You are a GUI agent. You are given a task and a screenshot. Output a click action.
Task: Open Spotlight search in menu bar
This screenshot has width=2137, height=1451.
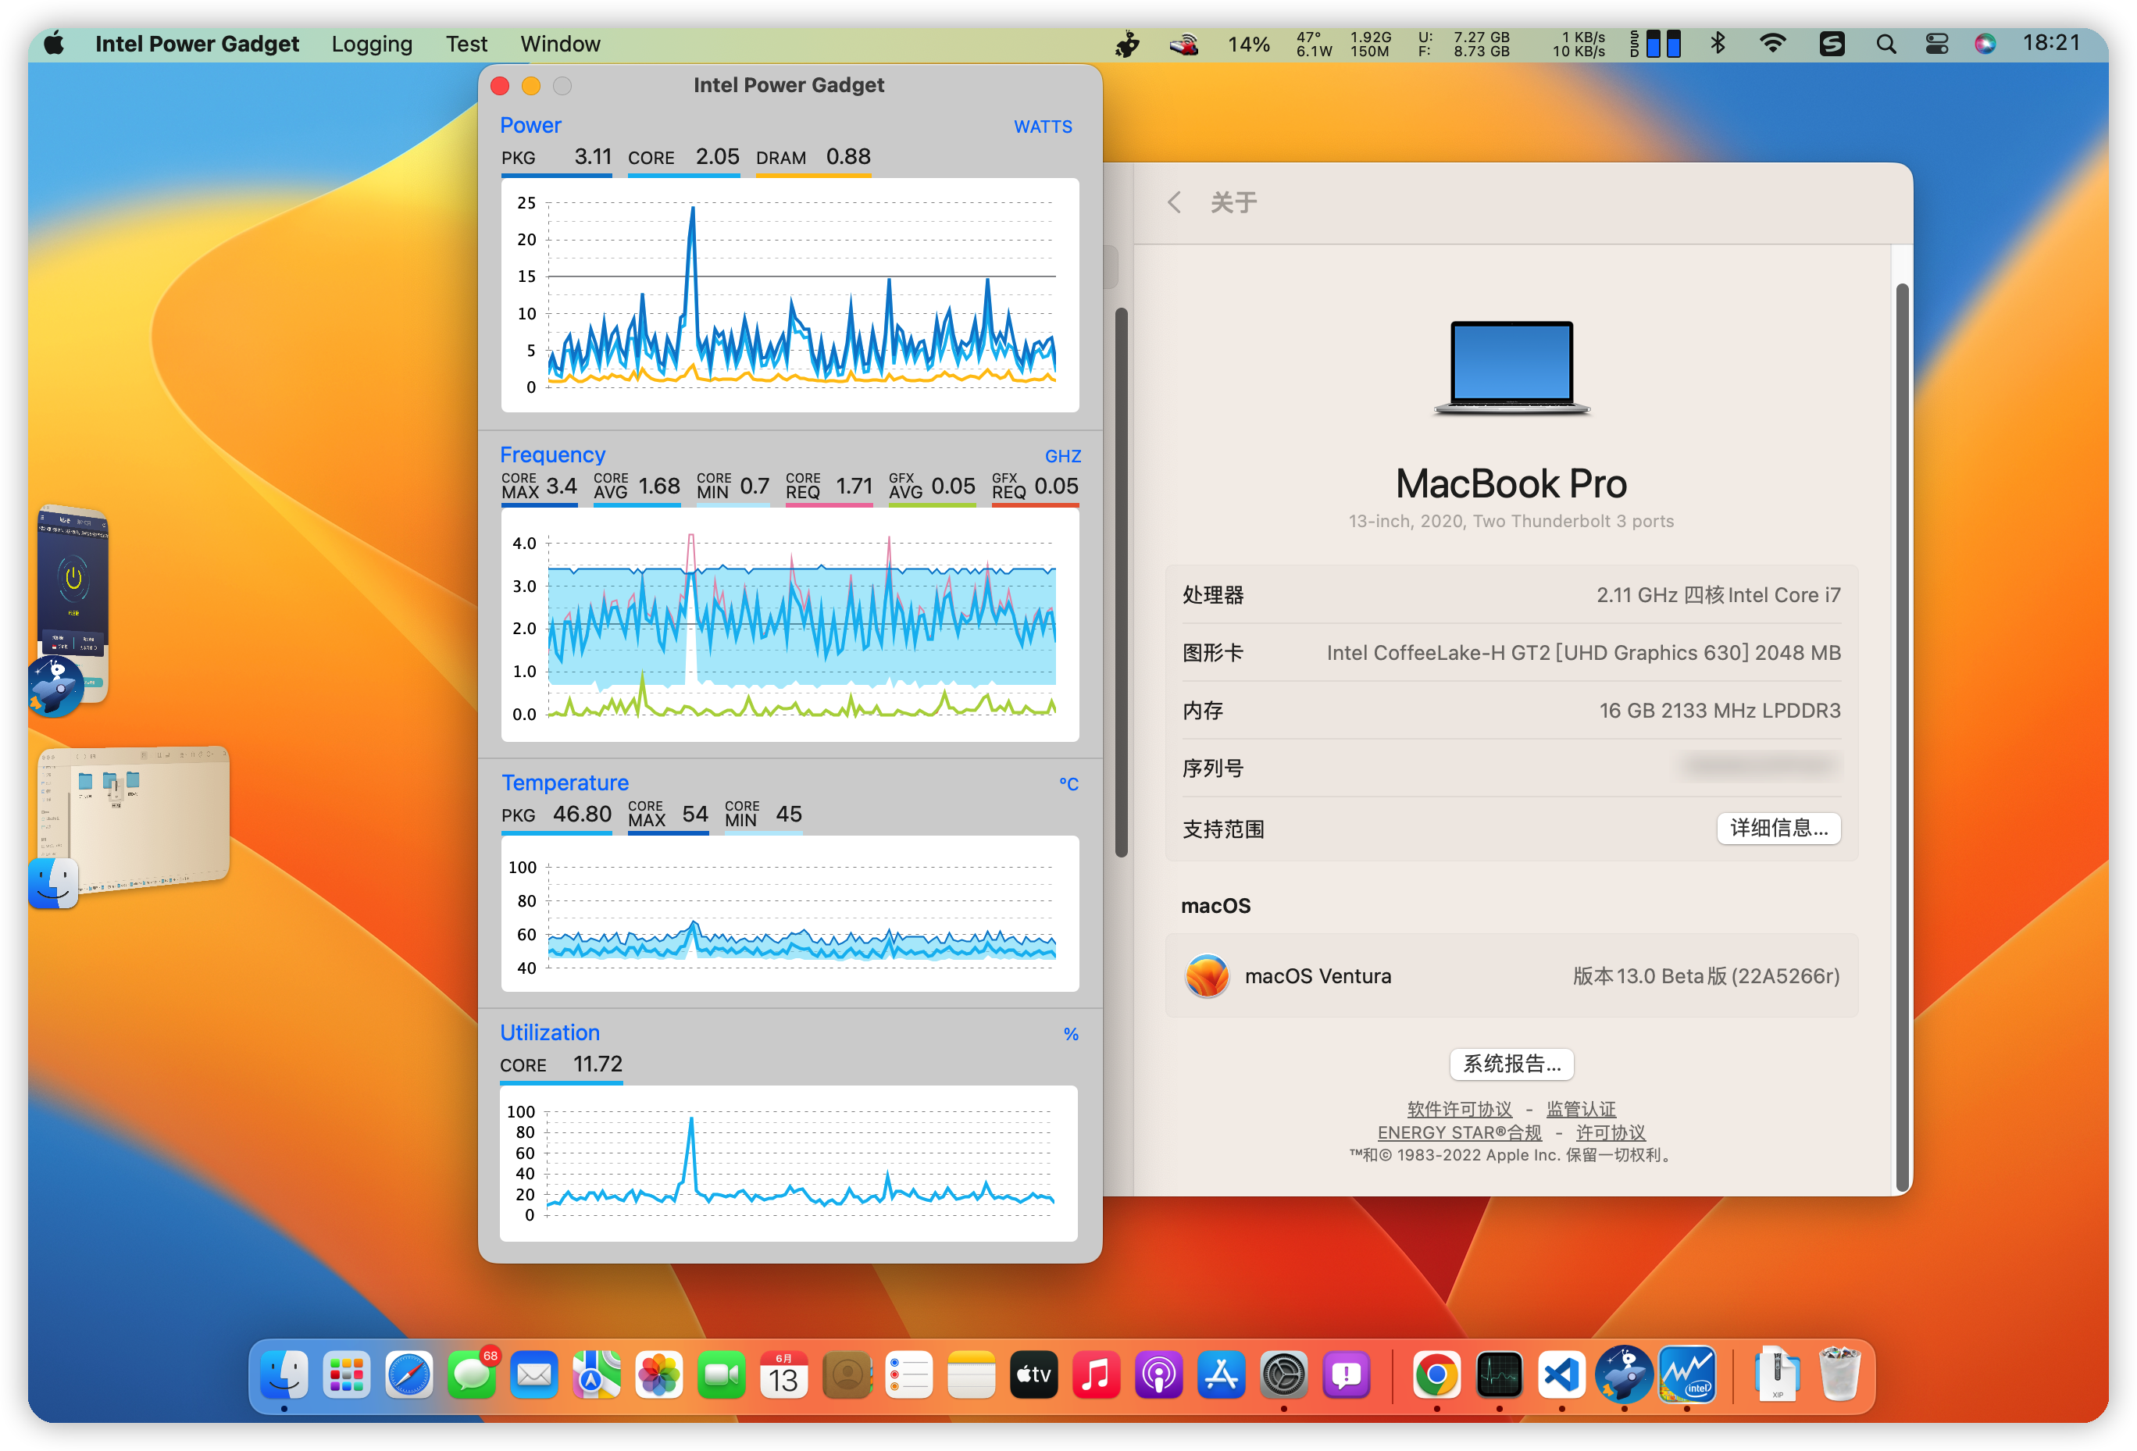point(1885,43)
